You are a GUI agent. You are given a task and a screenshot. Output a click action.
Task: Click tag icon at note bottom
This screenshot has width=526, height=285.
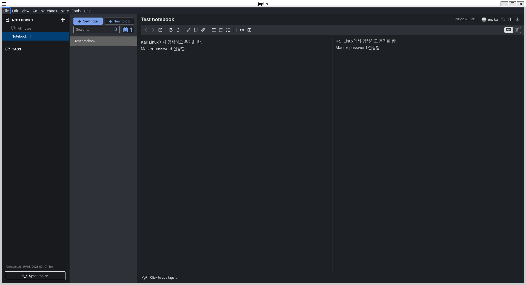pyautogui.click(x=144, y=278)
